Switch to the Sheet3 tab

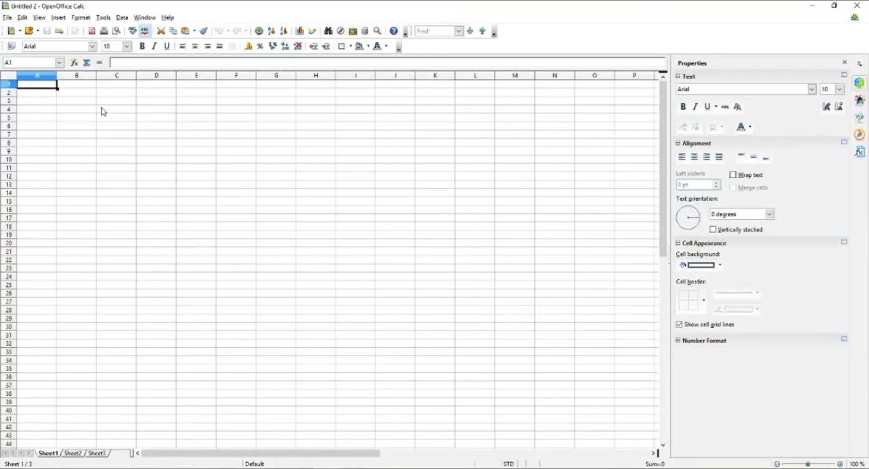(97, 453)
